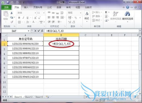Screen dimensions: 142x103
Task: Switch to the 页面布局 Page Layout tab
Action: click(x=38, y=7)
